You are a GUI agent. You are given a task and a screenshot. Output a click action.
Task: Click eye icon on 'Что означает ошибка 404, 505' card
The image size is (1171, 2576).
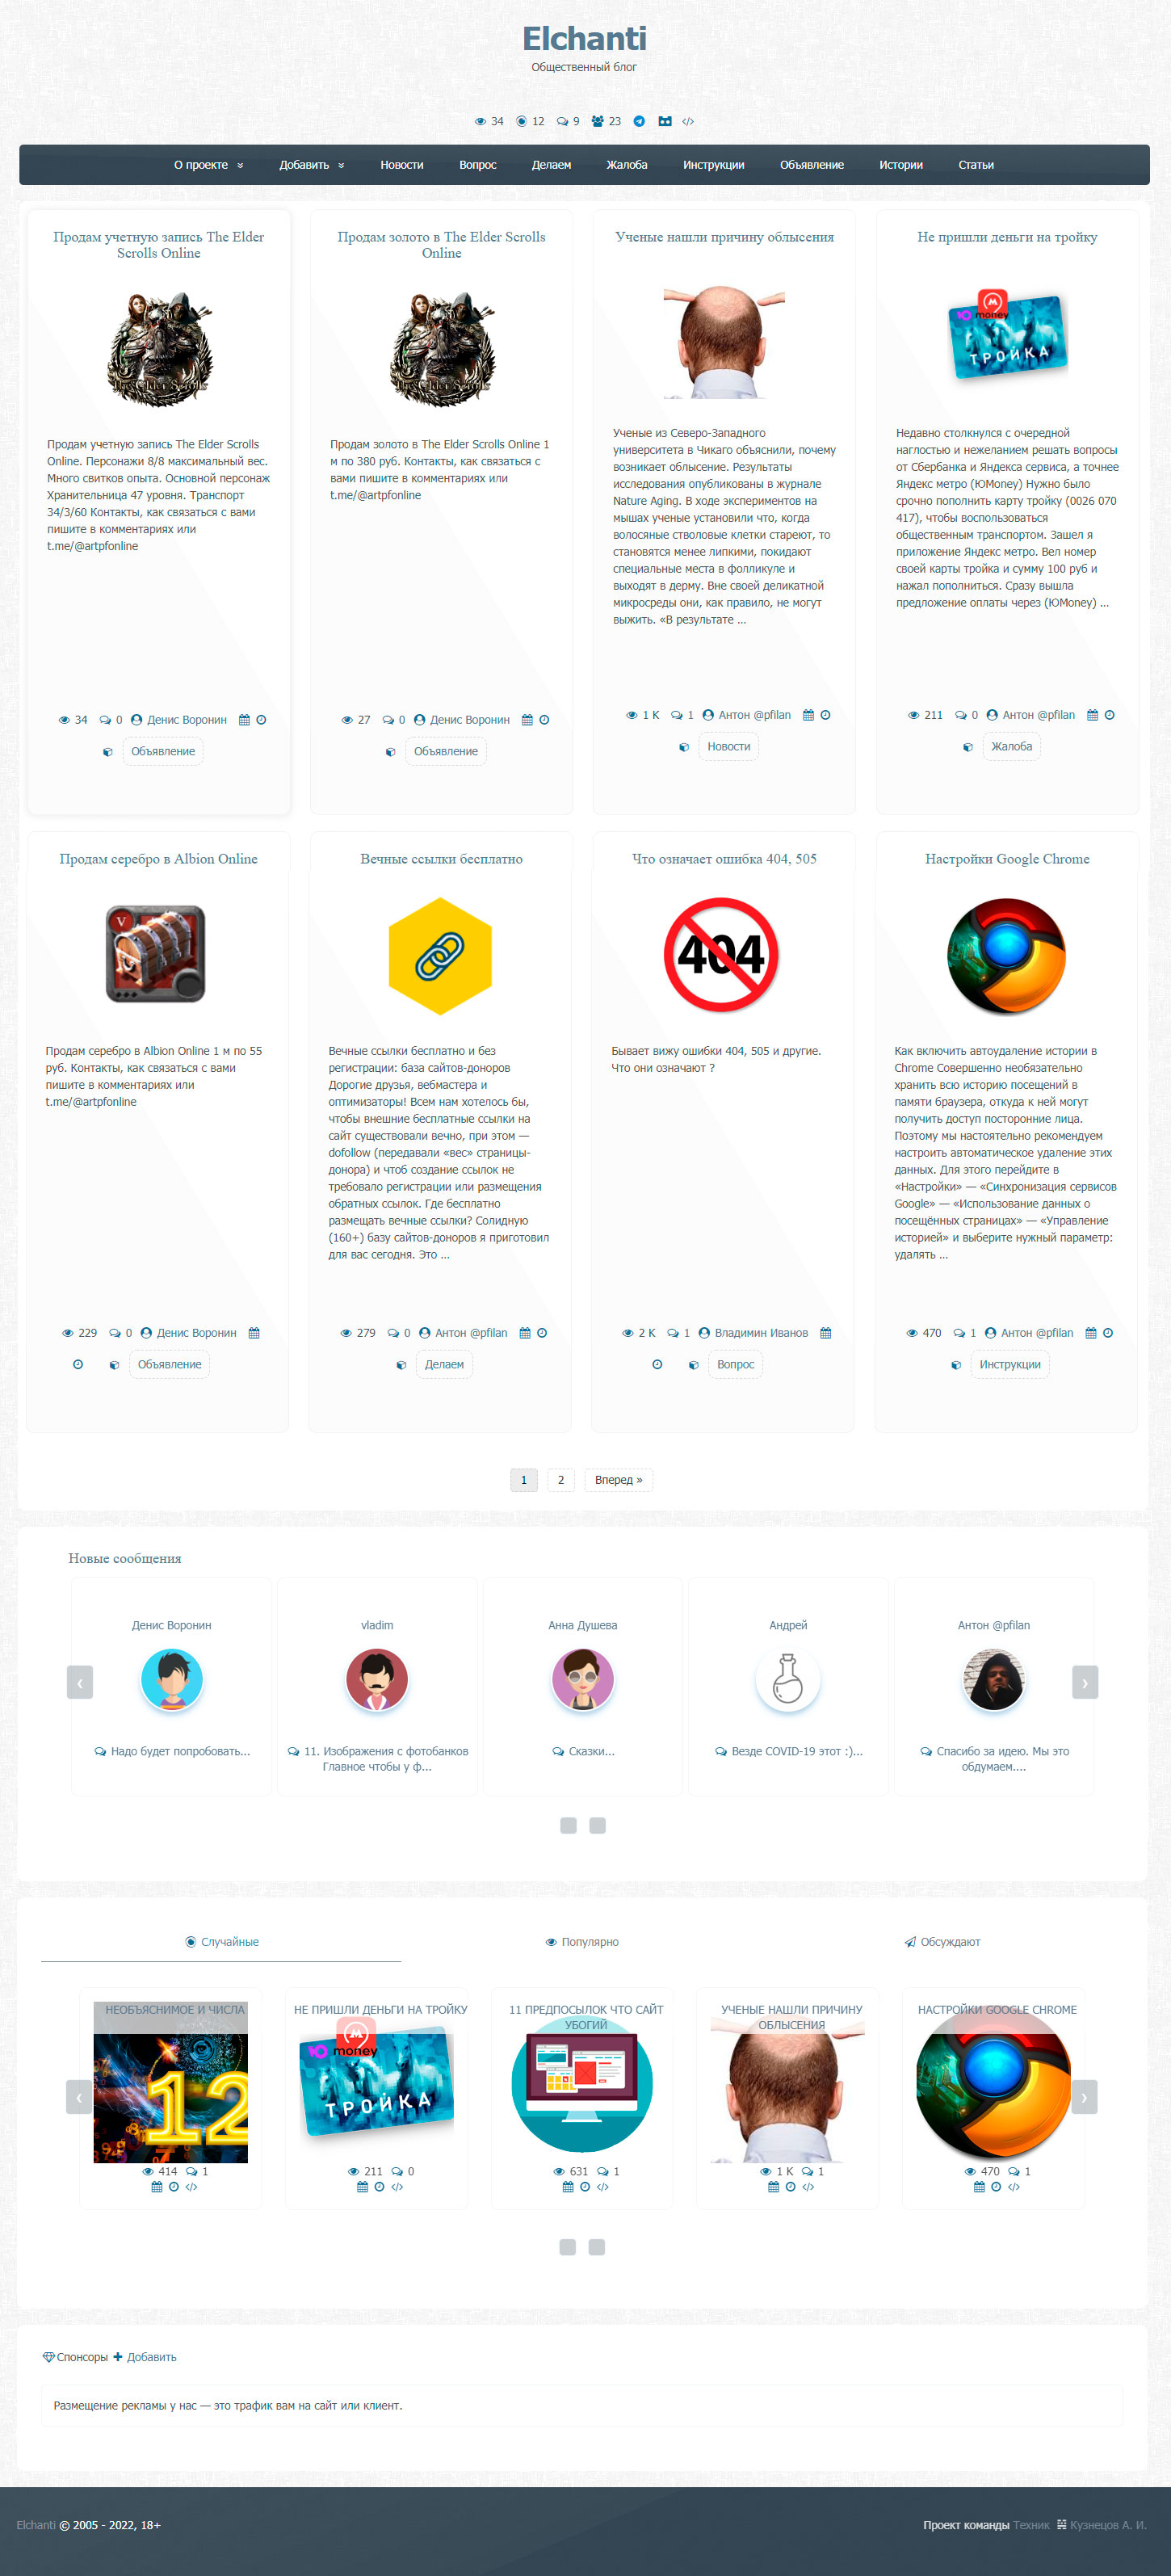pos(628,1333)
